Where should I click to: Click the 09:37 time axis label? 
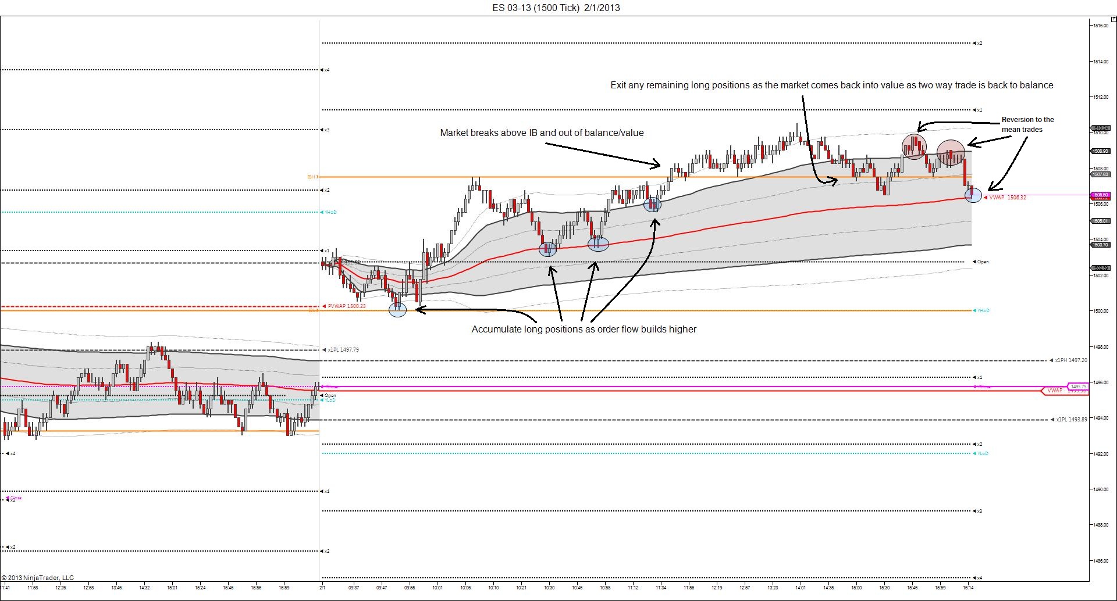[x=354, y=588]
